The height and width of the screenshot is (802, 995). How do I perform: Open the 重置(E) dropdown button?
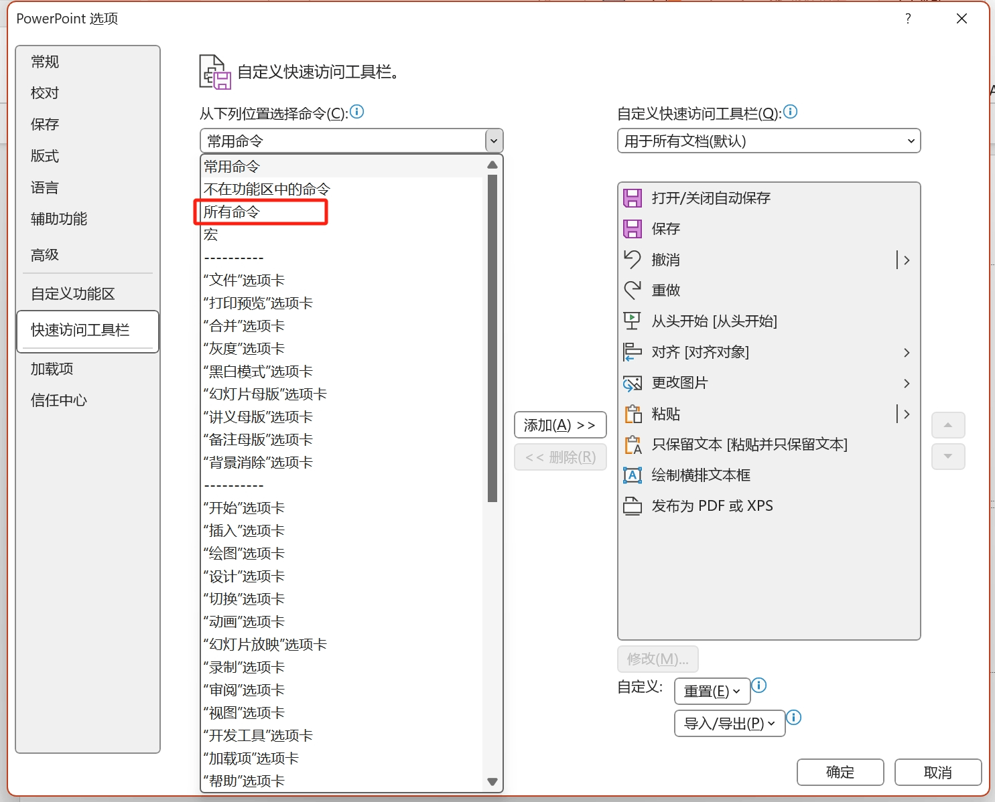712,692
